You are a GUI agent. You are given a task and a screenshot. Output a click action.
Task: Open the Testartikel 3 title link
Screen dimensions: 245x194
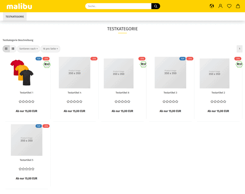coord(170,93)
